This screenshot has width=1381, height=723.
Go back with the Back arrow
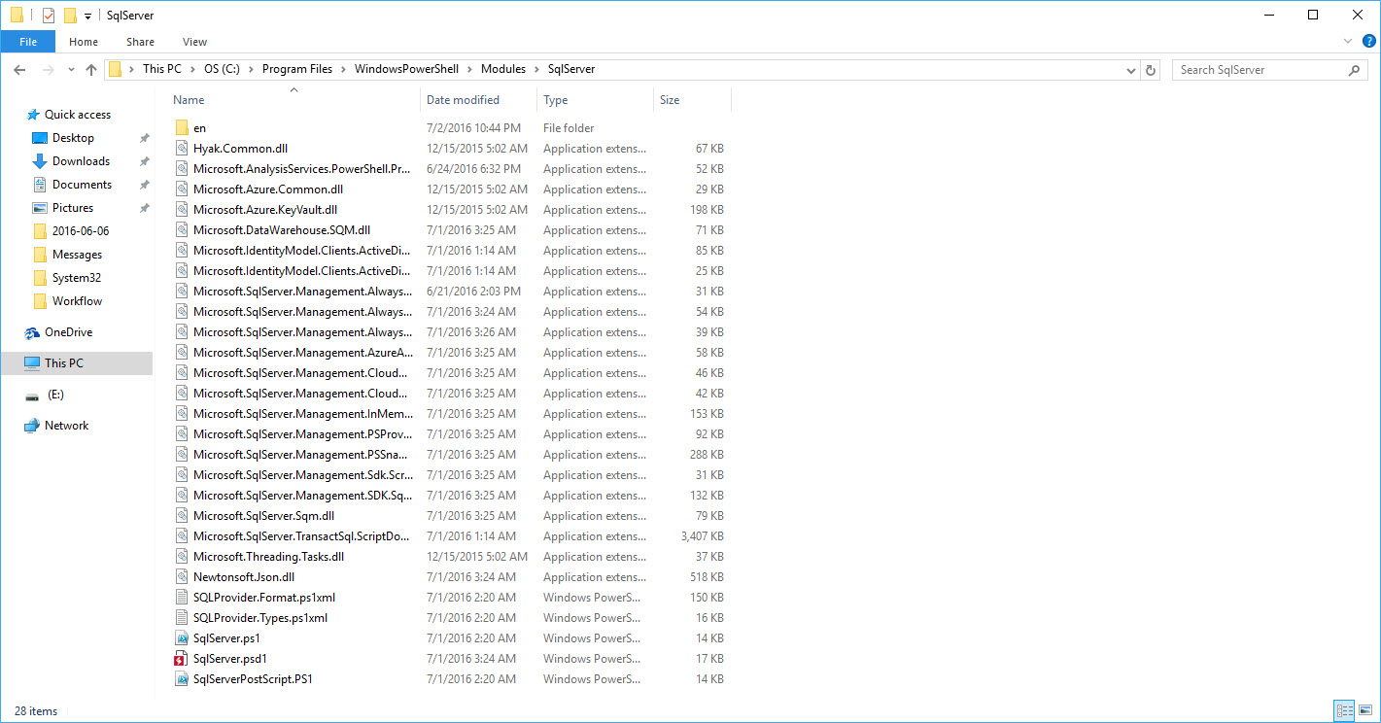click(x=20, y=70)
